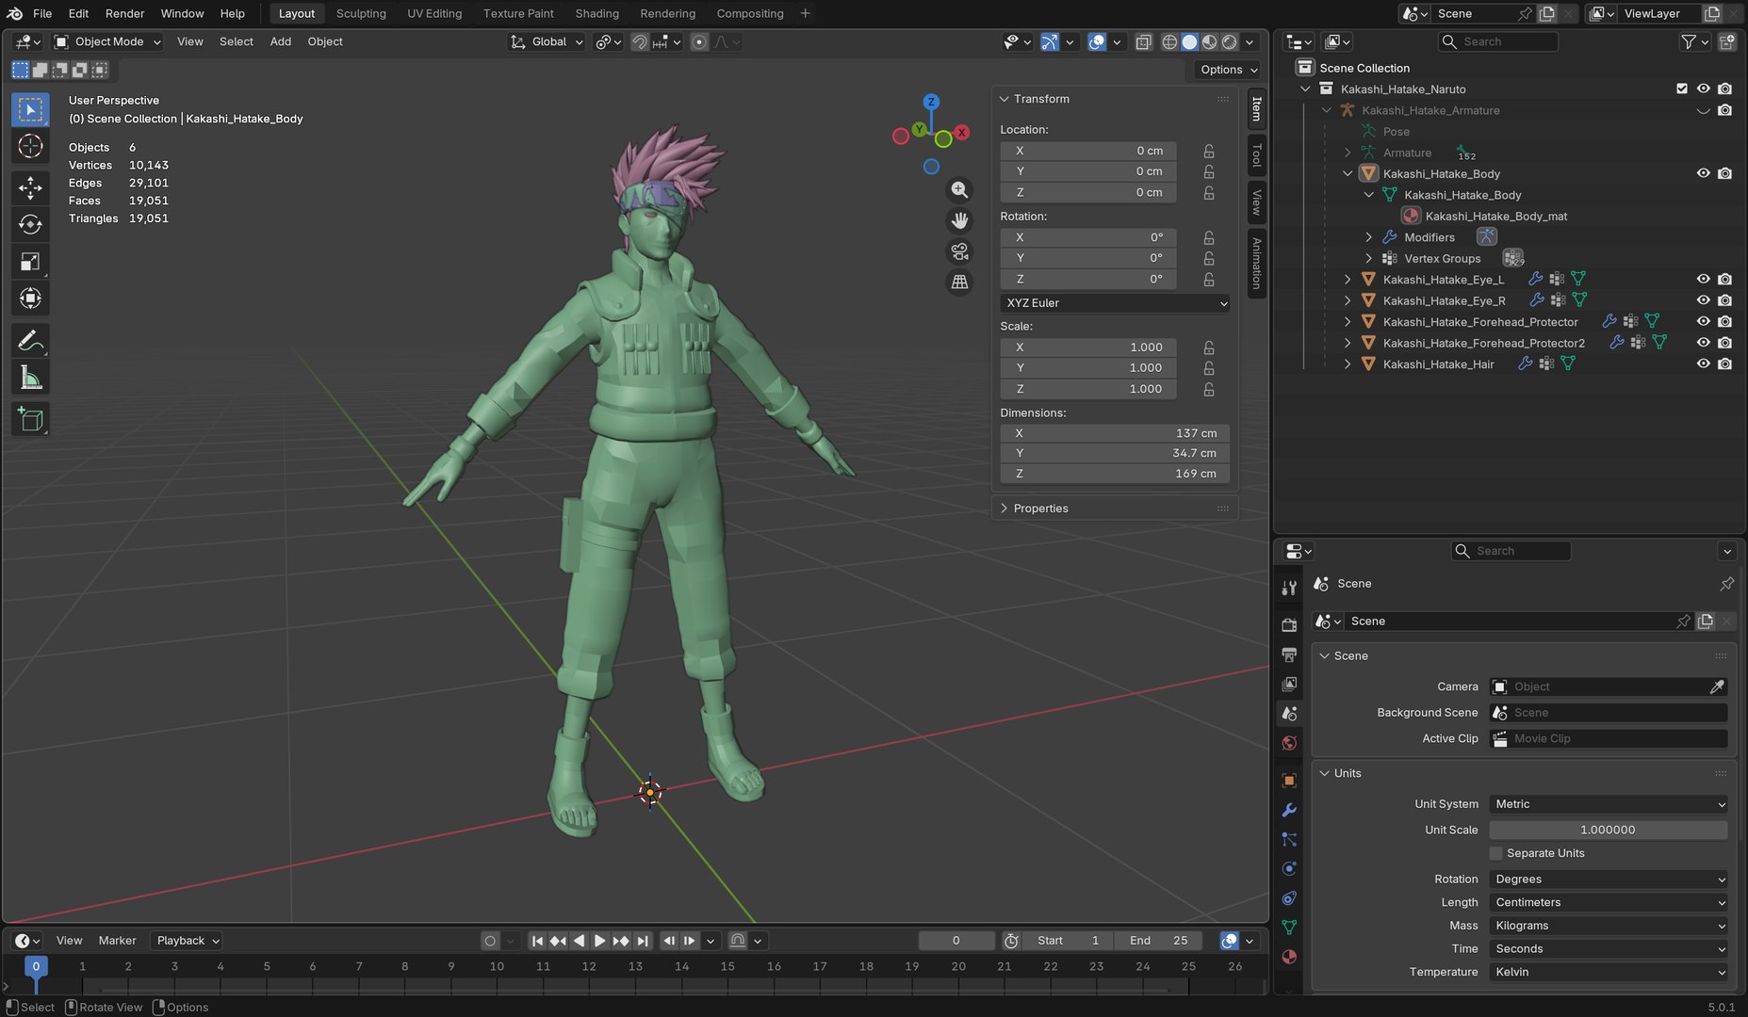Open the Add menu in viewport header

pyautogui.click(x=281, y=41)
